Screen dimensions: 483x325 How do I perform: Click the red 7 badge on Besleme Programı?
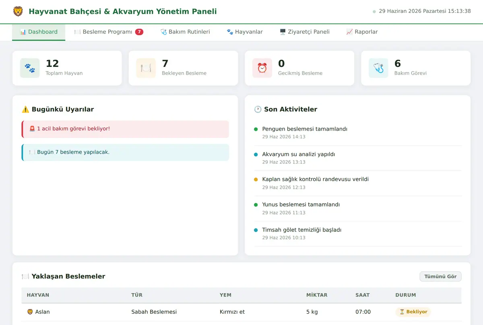pyautogui.click(x=139, y=32)
